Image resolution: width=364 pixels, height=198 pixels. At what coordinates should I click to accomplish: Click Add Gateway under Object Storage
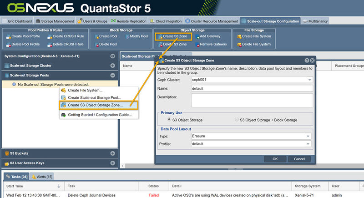pos(208,36)
